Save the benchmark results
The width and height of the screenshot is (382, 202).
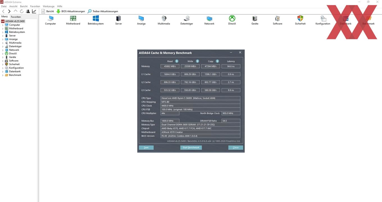click(x=146, y=147)
